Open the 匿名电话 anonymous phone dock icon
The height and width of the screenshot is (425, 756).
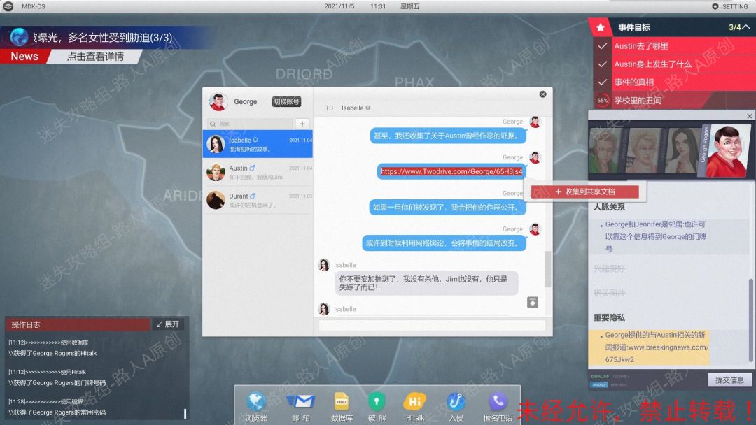(498, 401)
